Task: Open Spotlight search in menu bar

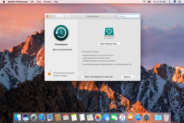Action: click(x=170, y=2)
